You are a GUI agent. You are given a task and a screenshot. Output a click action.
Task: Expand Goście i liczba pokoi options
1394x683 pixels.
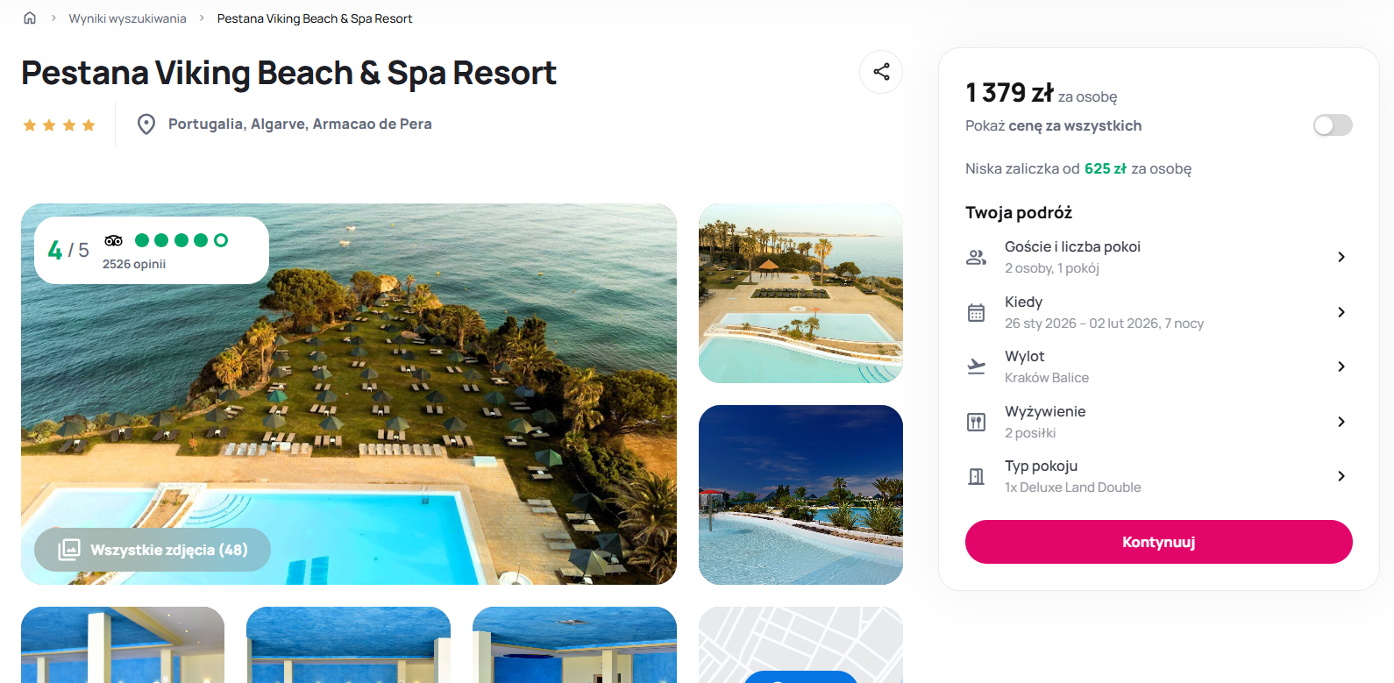pos(1341,257)
